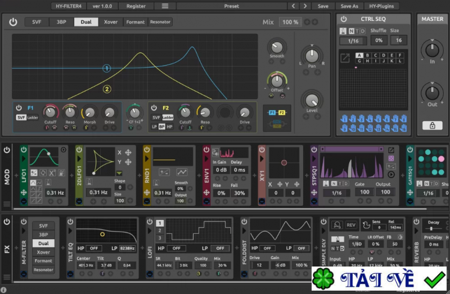
Task: Open the 1/16 rate dropdown in CTRL SEQ
Action: (353, 41)
